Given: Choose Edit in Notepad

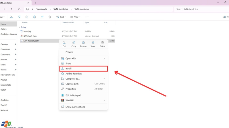Looking at the screenshot, I should point(83,95).
